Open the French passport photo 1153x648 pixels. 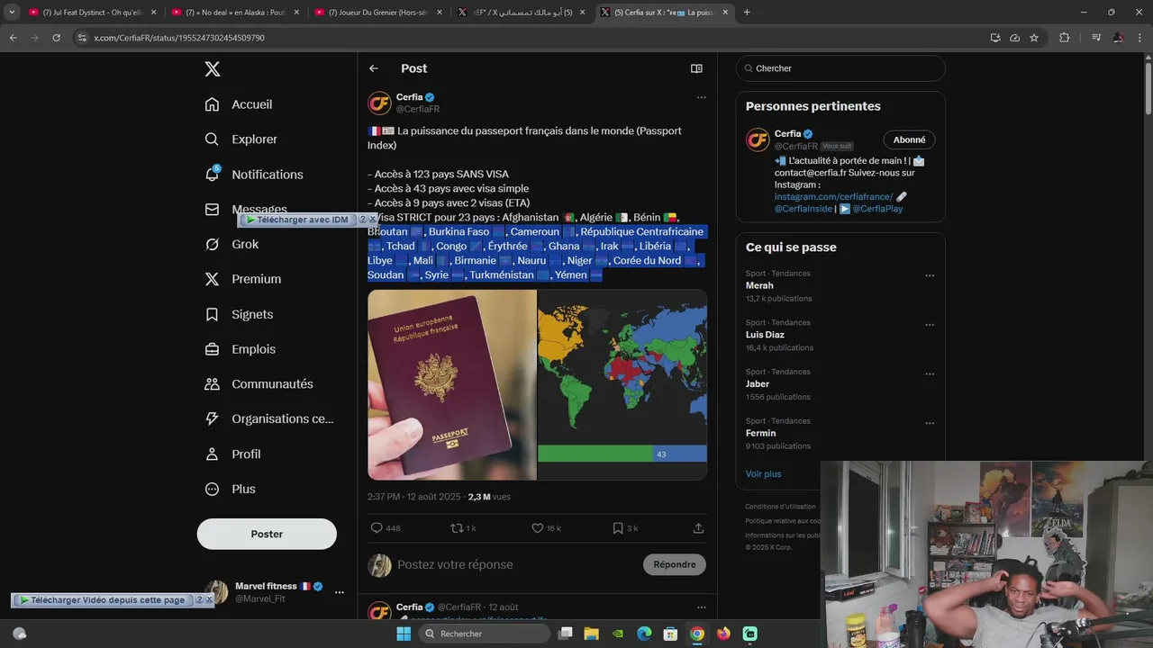(452, 384)
